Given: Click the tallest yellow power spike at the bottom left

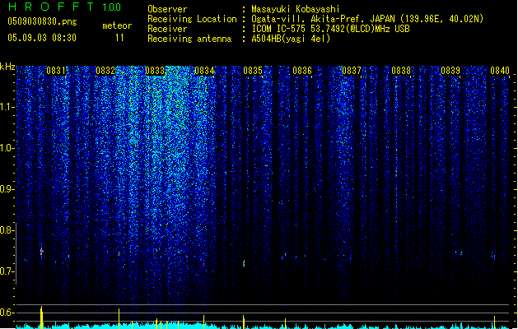Looking at the screenshot, I should coord(42,317).
